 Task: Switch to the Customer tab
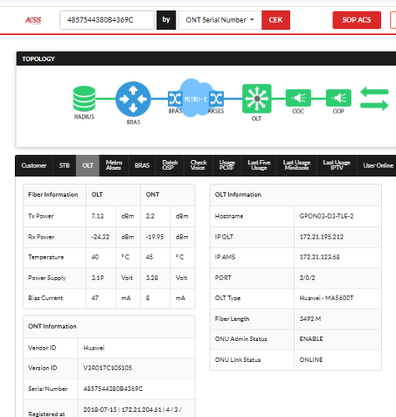tap(34, 165)
